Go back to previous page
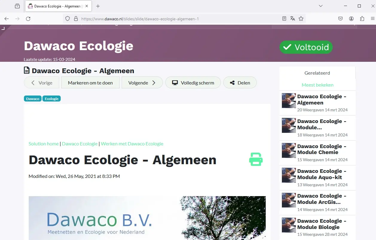Image resolution: width=376 pixels, height=240 pixels. click(7, 19)
